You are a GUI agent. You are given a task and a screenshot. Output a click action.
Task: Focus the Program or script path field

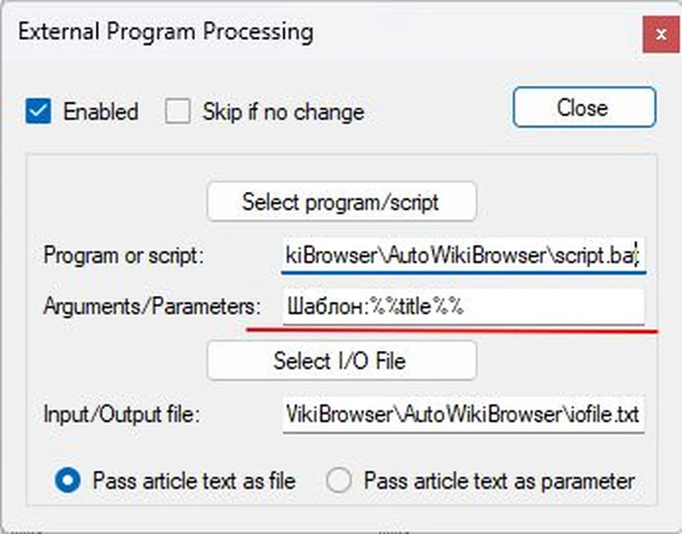click(x=462, y=255)
